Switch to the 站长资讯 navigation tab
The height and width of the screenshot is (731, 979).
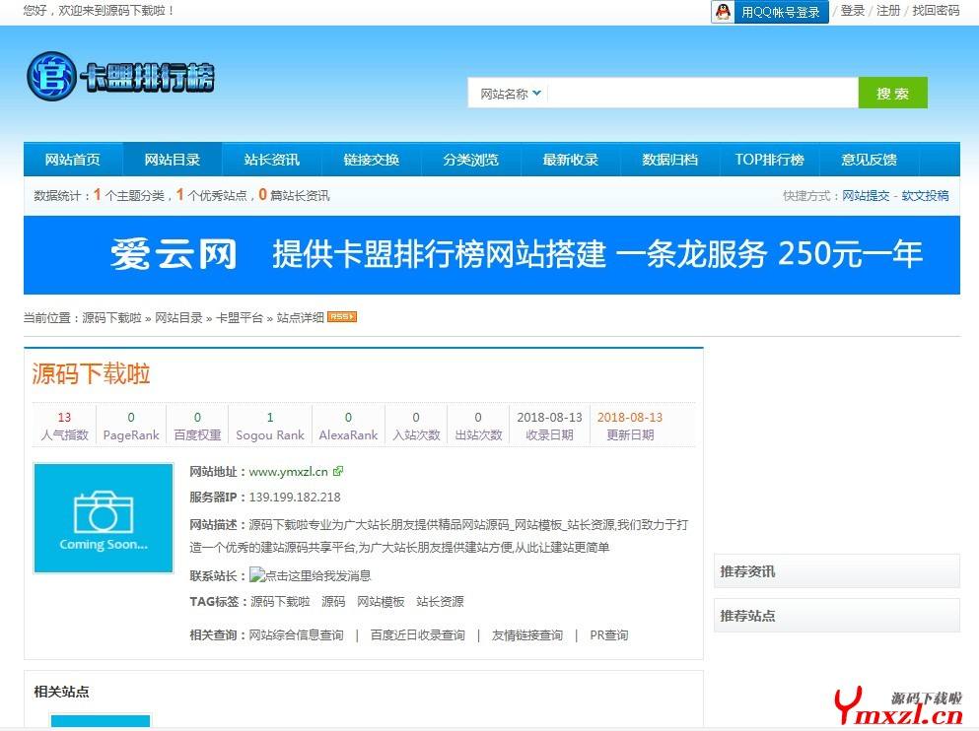(x=272, y=160)
